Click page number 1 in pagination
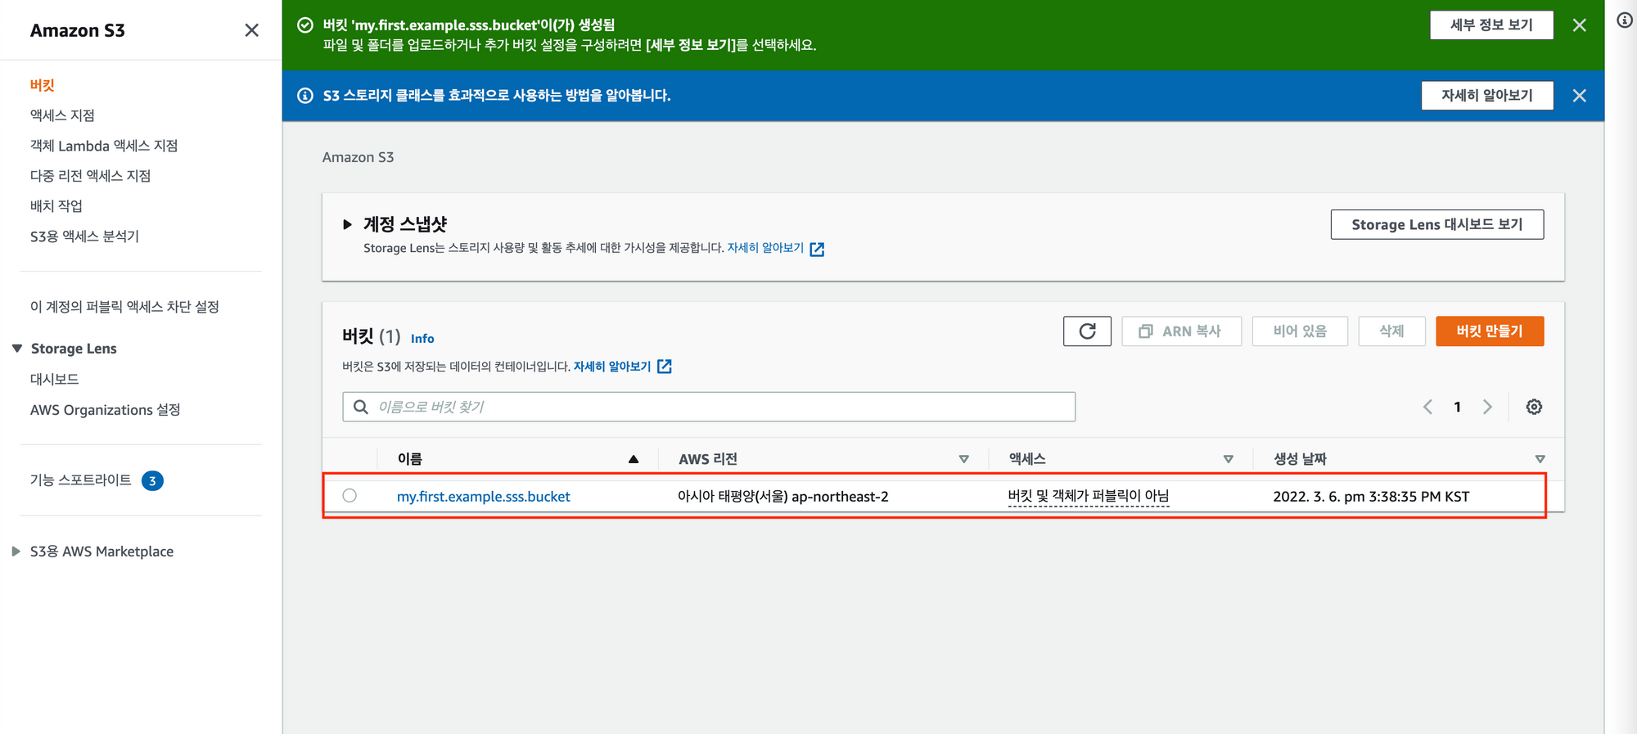The height and width of the screenshot is (734, 1637). pyautogui.click(x=1457, y=407)
